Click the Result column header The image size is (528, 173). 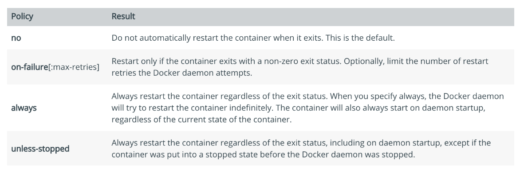(123, 16)
